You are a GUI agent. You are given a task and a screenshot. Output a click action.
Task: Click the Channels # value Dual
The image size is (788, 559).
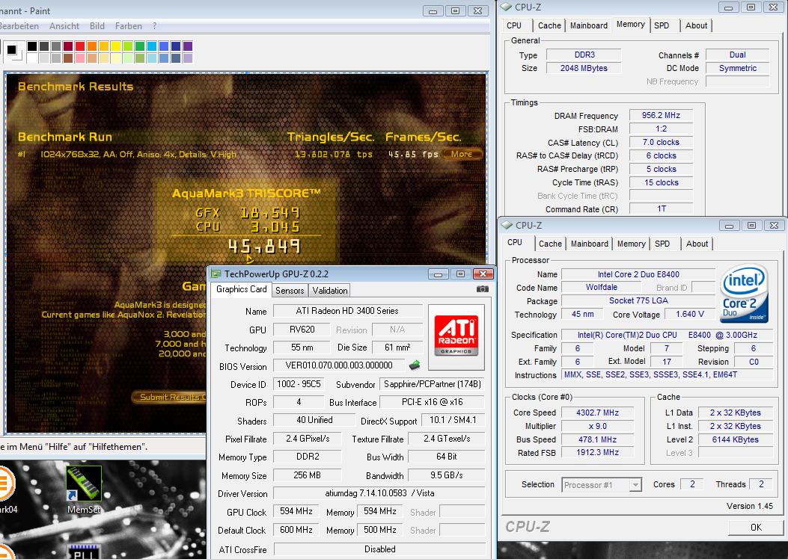[737, 55]
